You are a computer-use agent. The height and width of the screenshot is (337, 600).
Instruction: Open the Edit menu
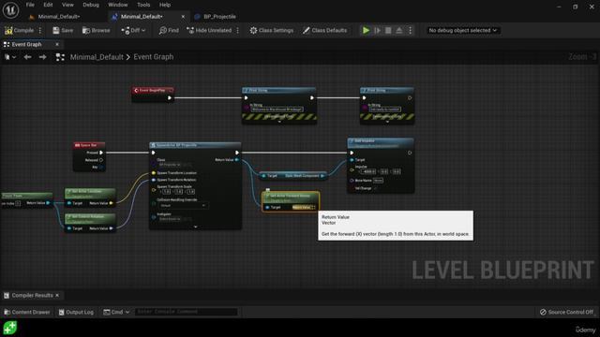click(x=48, y=5)
